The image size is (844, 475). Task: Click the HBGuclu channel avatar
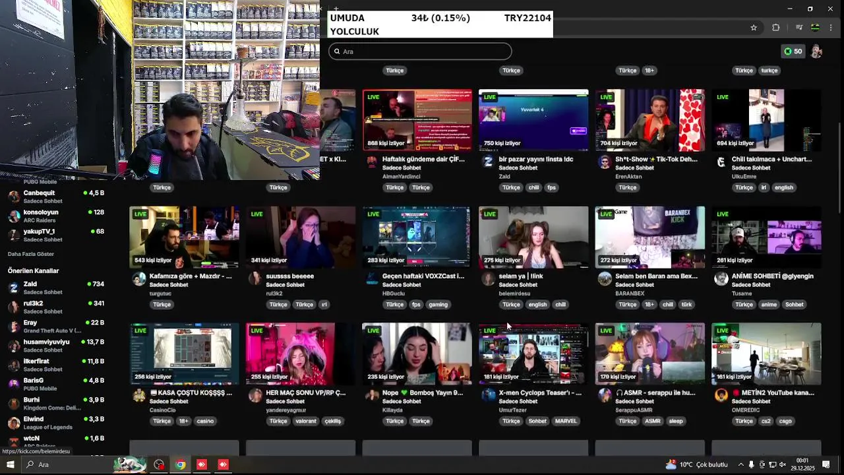tap(372, 278)
